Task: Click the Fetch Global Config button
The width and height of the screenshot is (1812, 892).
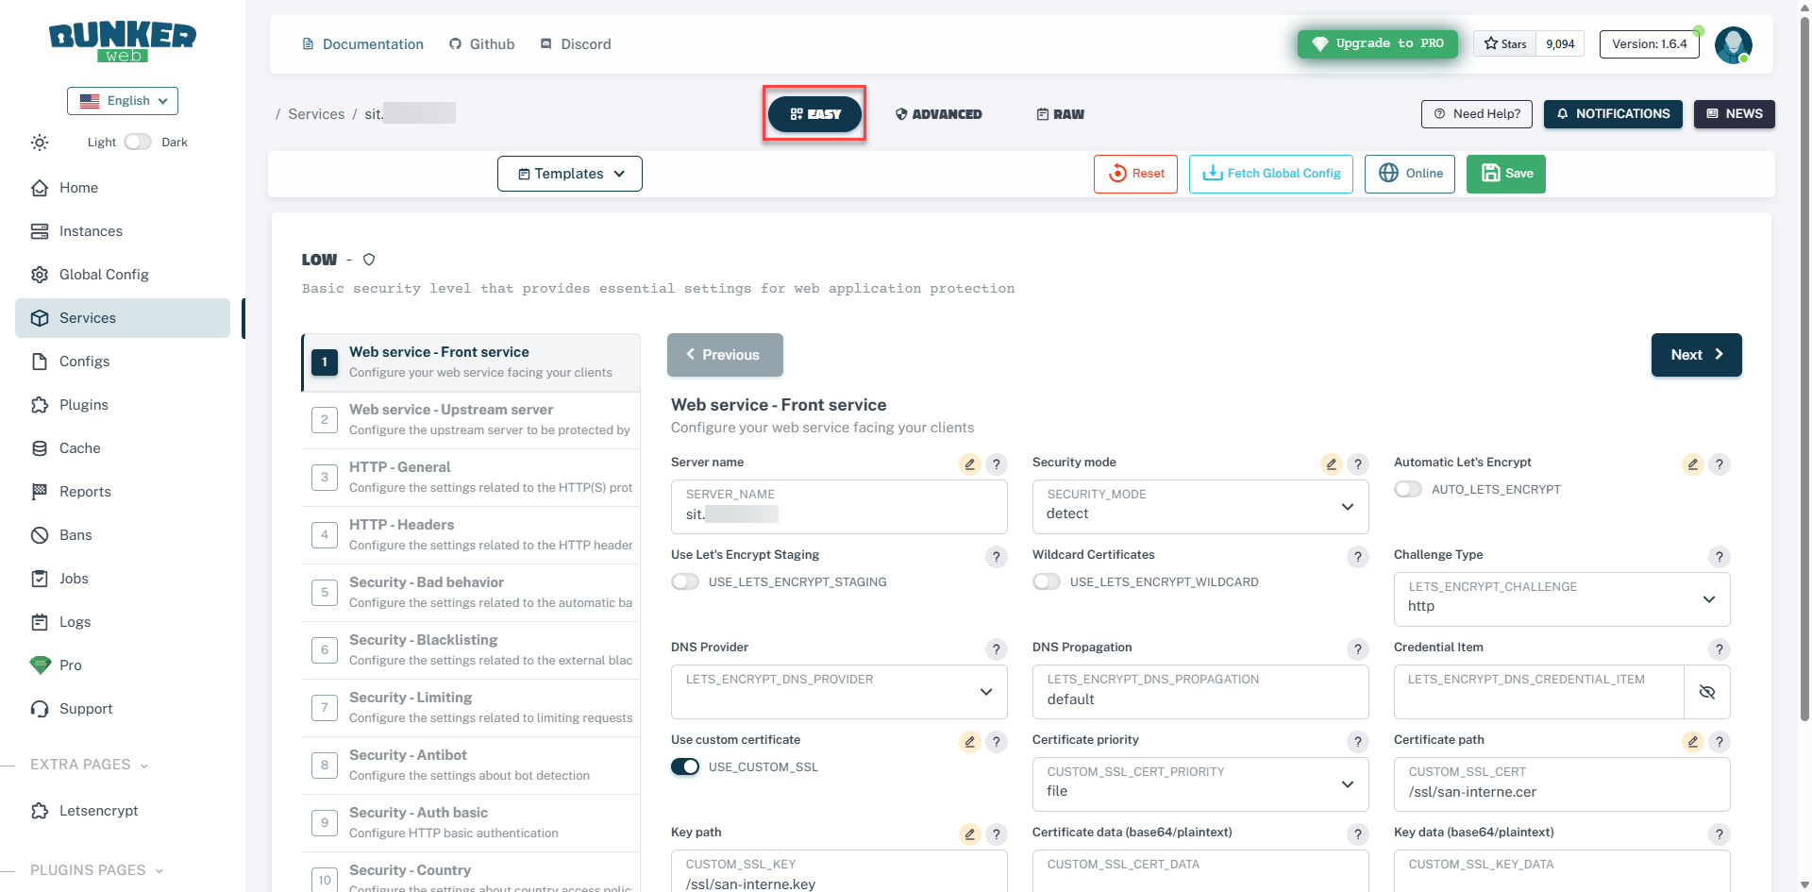Action: pyautogui.click(x=1270, y=174)
